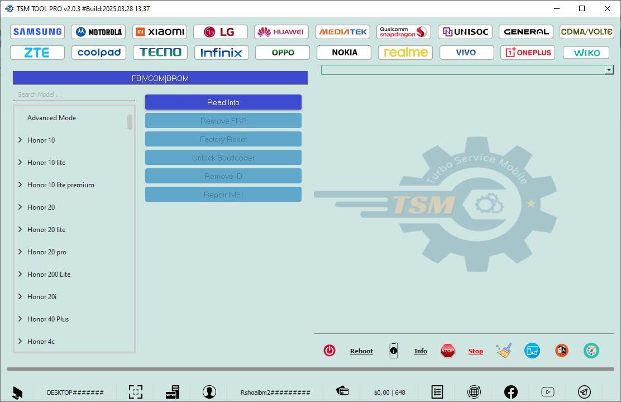
Task: Open the theme palette icon
Action: tap(591, 351)
